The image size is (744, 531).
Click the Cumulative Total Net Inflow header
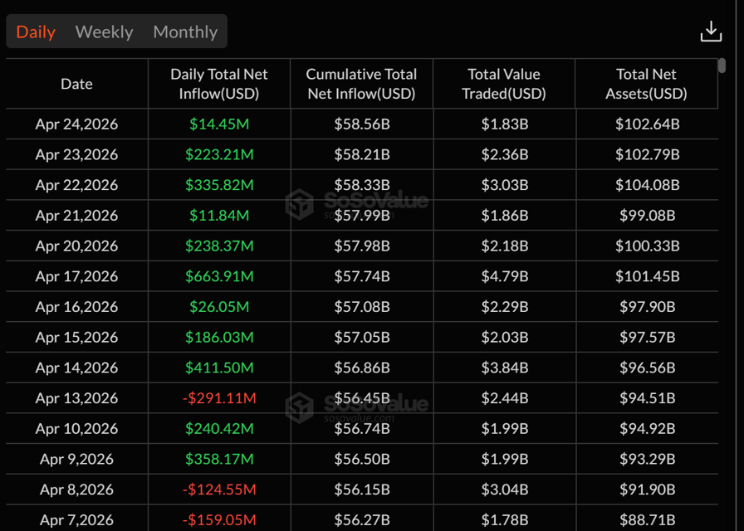[x=361, y=83]
